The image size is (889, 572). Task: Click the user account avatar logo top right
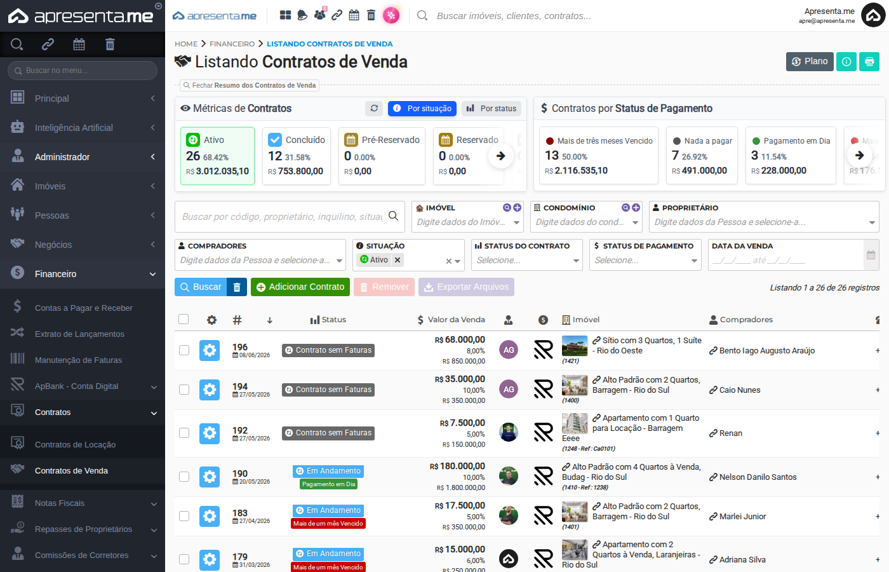873,16
